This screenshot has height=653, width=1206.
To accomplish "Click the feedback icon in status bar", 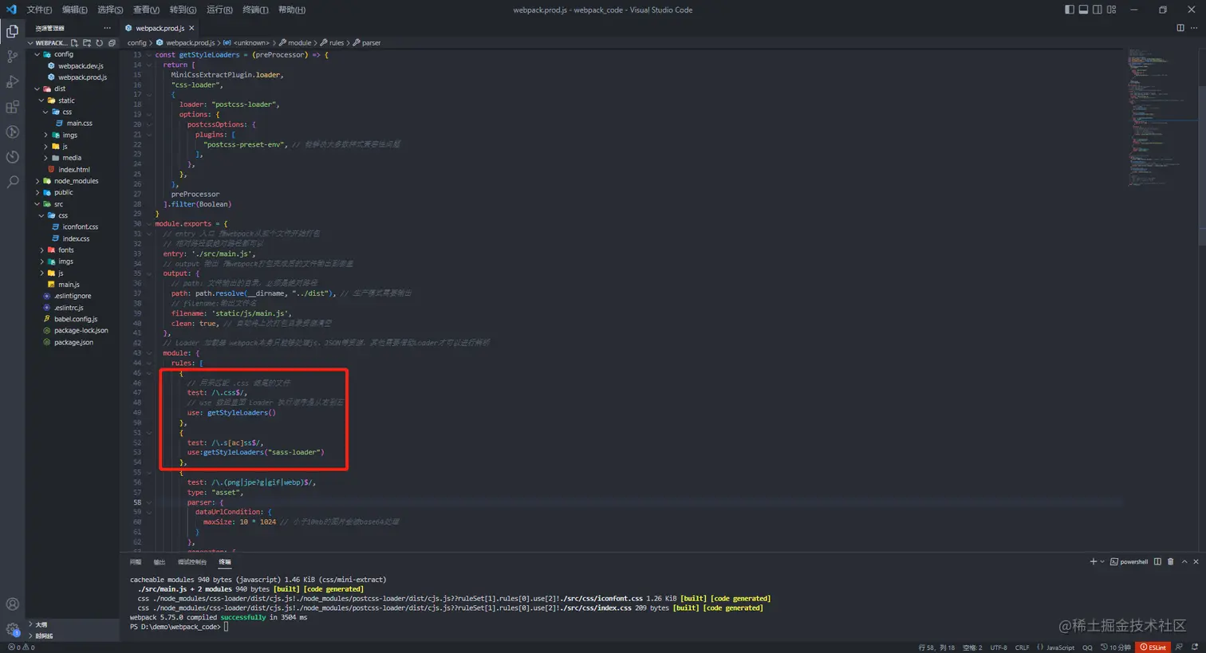I will point(1179,647).
